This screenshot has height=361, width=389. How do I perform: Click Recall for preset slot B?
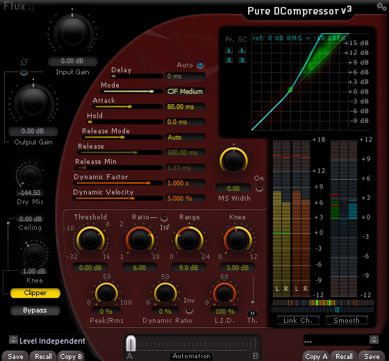point(344,357)
